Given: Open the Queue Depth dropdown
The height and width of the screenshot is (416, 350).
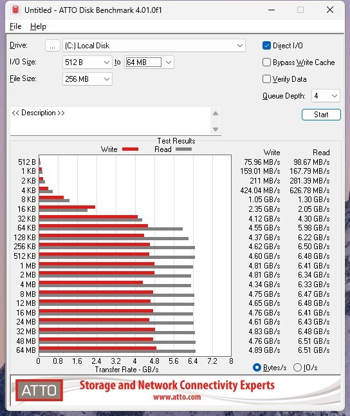Looking at the screenshot, I should [x=326, y=96].
